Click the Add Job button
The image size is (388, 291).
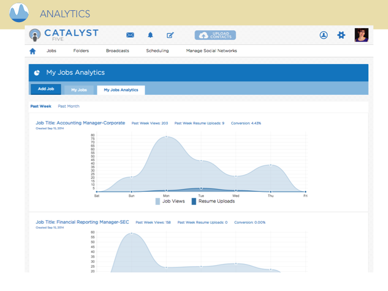click(x=46, y=89)
